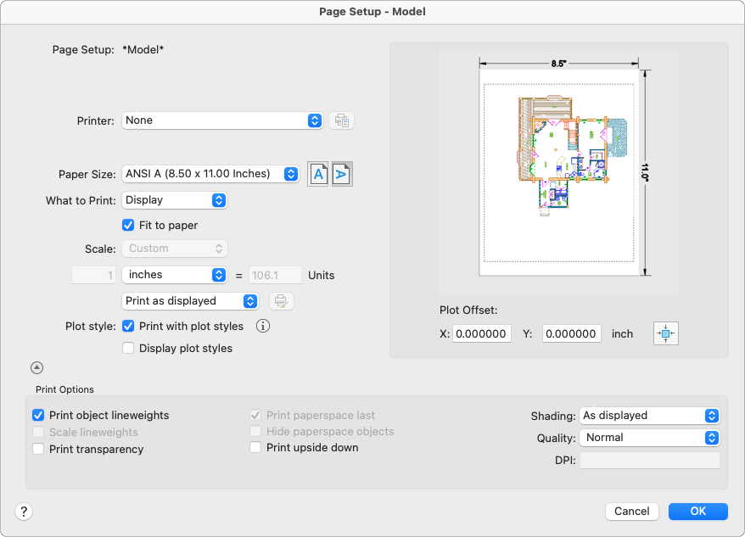Click the printer properties icon beside Printer
745x537 pixels.
click(x=341, y=120)
